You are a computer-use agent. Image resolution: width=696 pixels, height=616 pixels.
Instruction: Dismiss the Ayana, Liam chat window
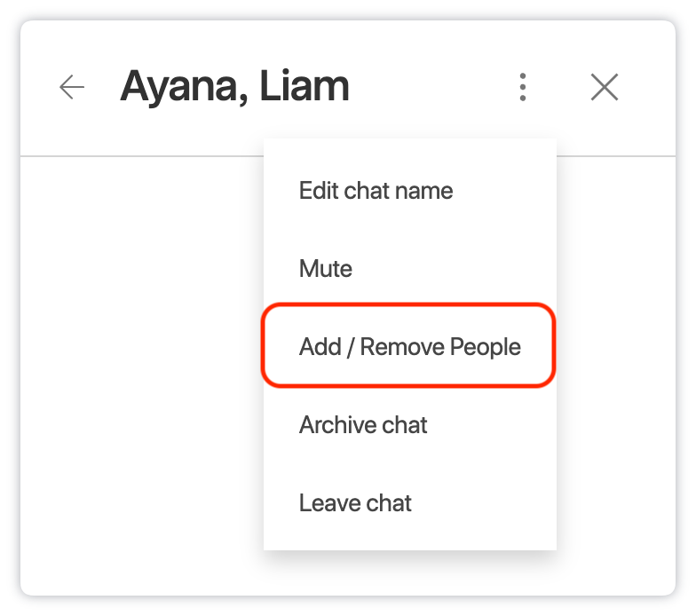coord(604,87)
